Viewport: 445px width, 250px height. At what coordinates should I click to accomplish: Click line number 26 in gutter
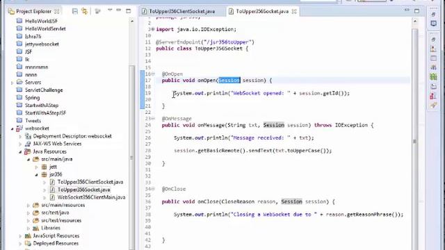click(148, 138)
